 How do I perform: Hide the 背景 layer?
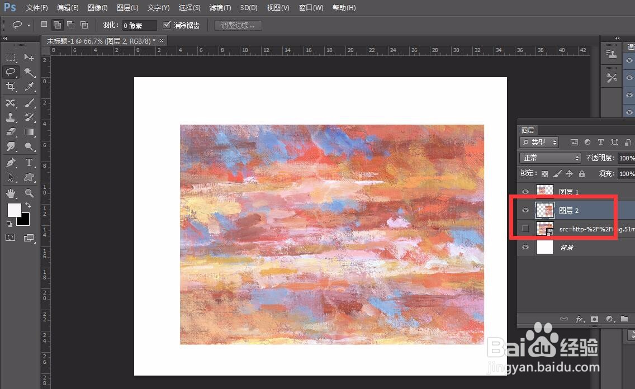[x=525, y=247]
